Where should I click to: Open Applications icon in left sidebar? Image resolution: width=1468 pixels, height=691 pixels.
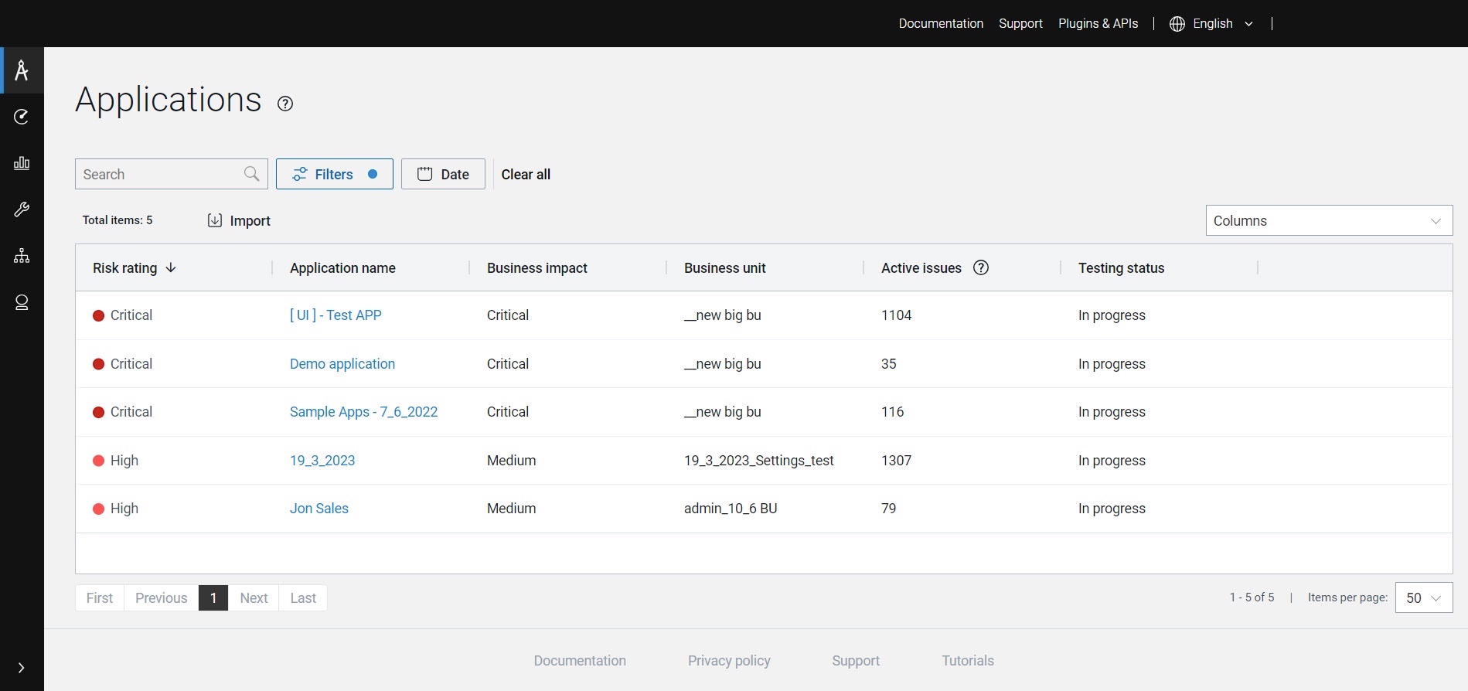coord(22,71)
